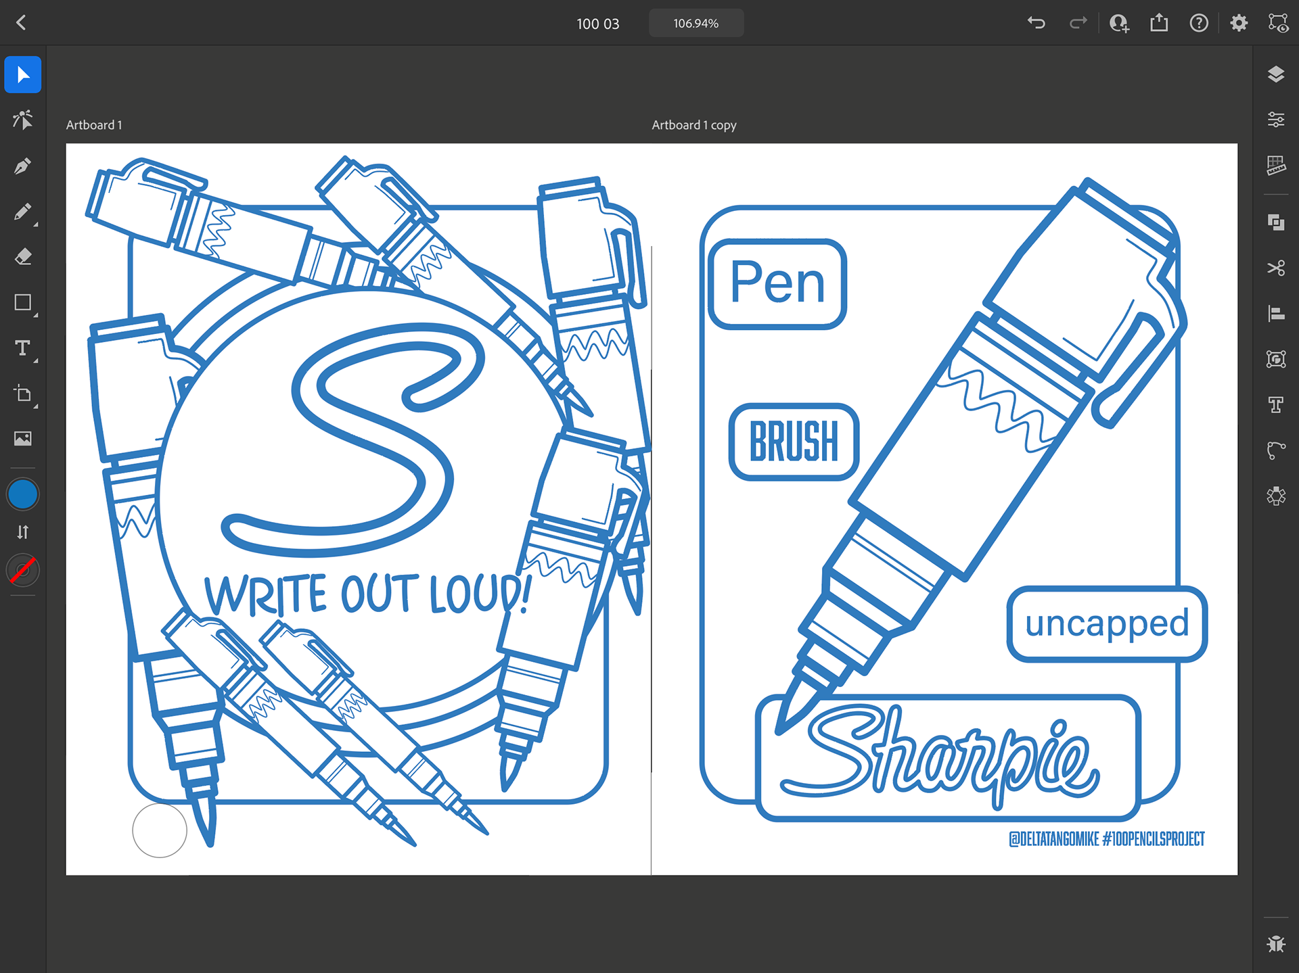Click the bug report icon
This screenshot has height=973, width=1299.
[x=1276, y=944]
